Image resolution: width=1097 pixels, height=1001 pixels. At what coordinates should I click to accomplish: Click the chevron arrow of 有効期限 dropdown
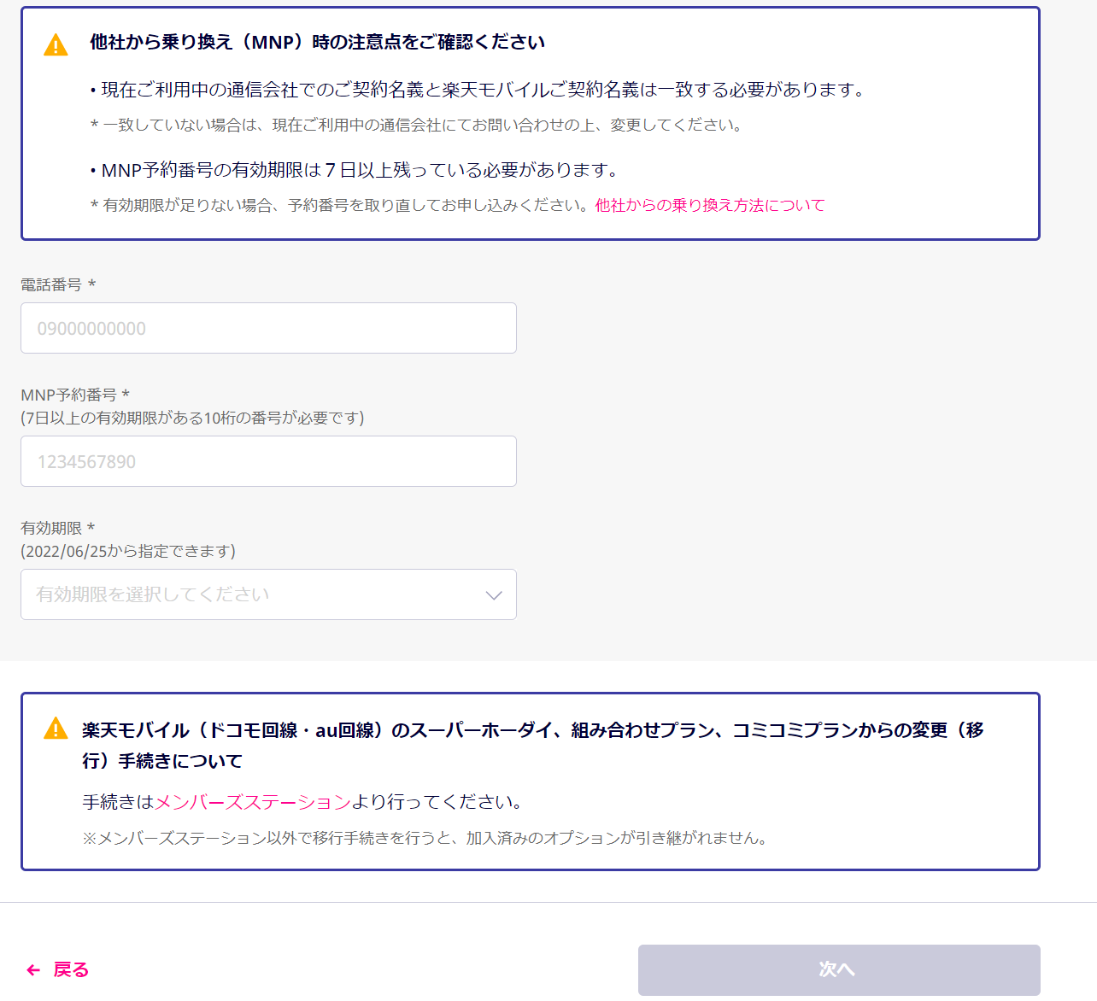[x=494, y=595]
